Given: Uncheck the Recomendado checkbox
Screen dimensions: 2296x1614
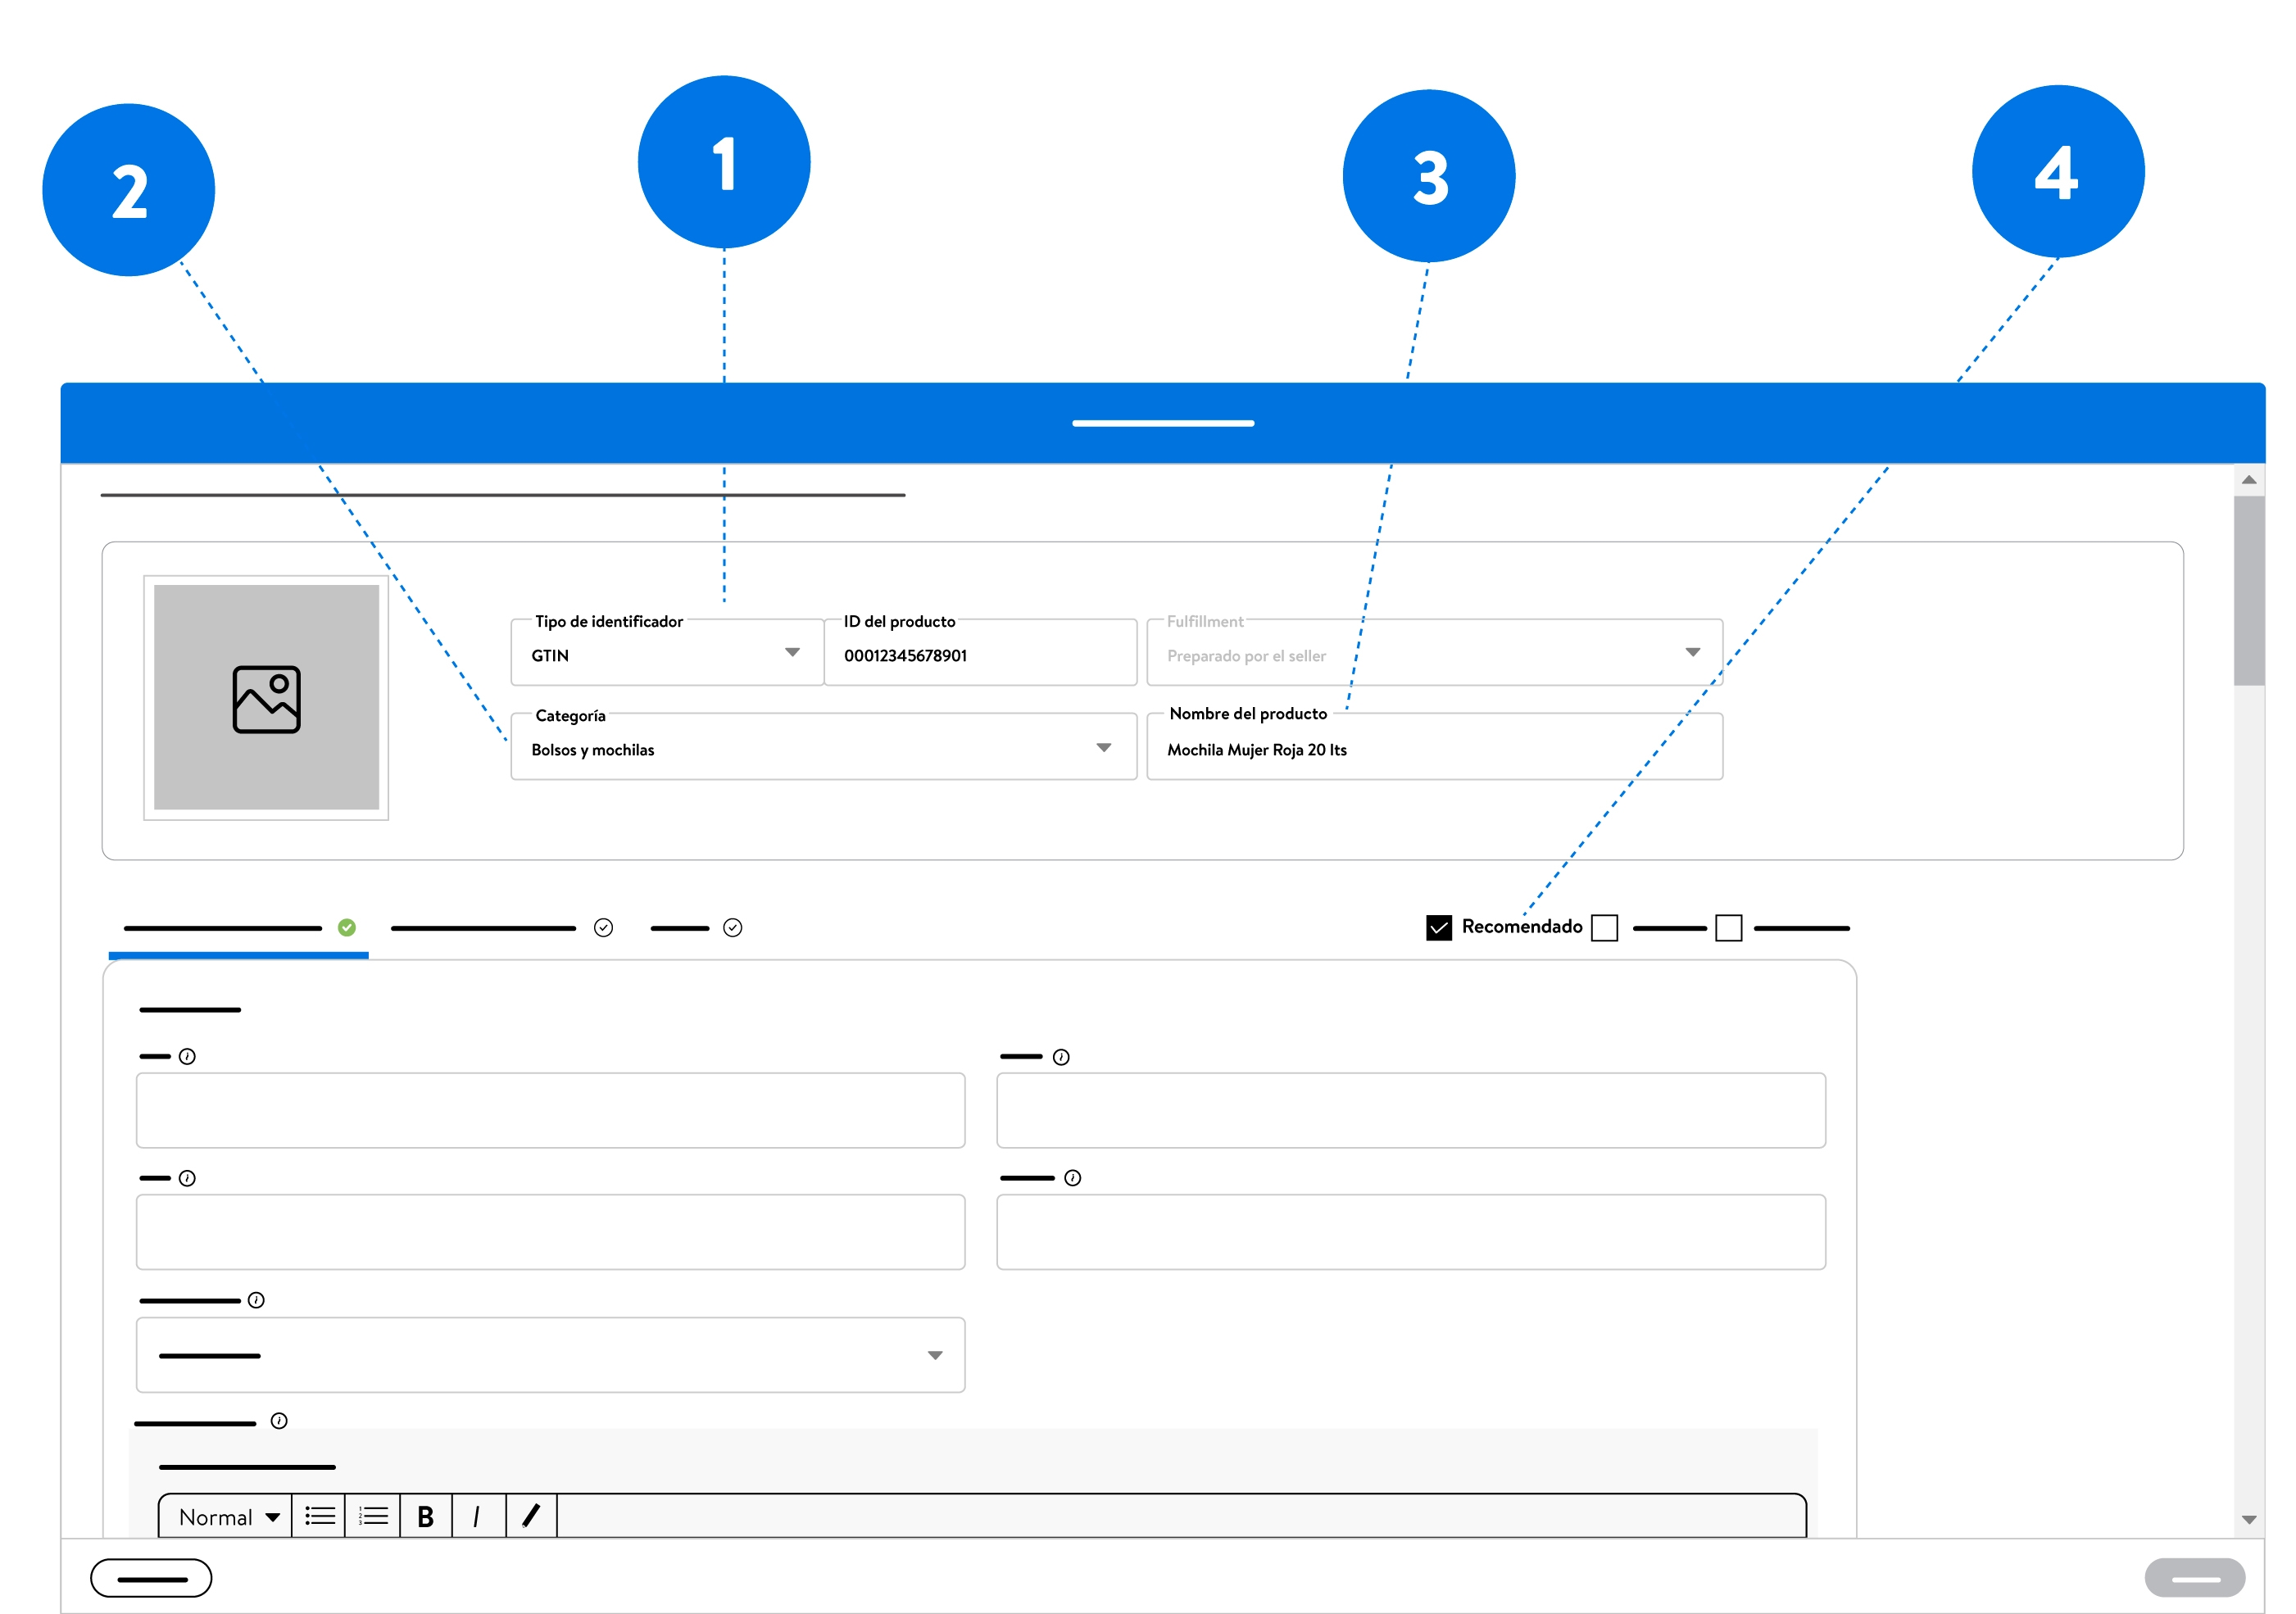Looking at the screenshot, I should point(1439,928).
